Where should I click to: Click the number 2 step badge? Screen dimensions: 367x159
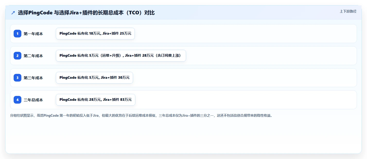[18, 56]
